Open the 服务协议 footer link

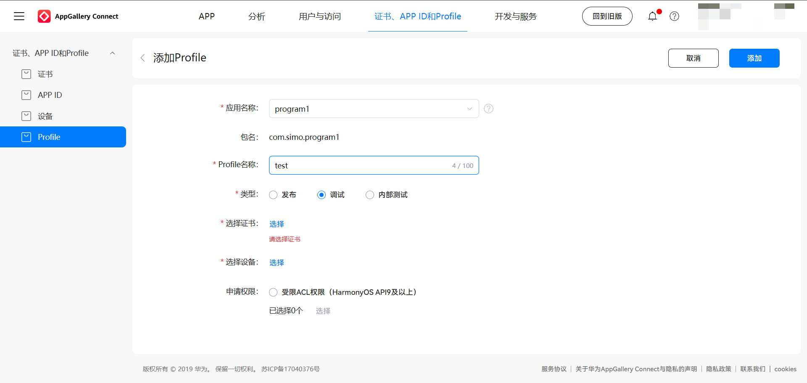pos(554,369)
